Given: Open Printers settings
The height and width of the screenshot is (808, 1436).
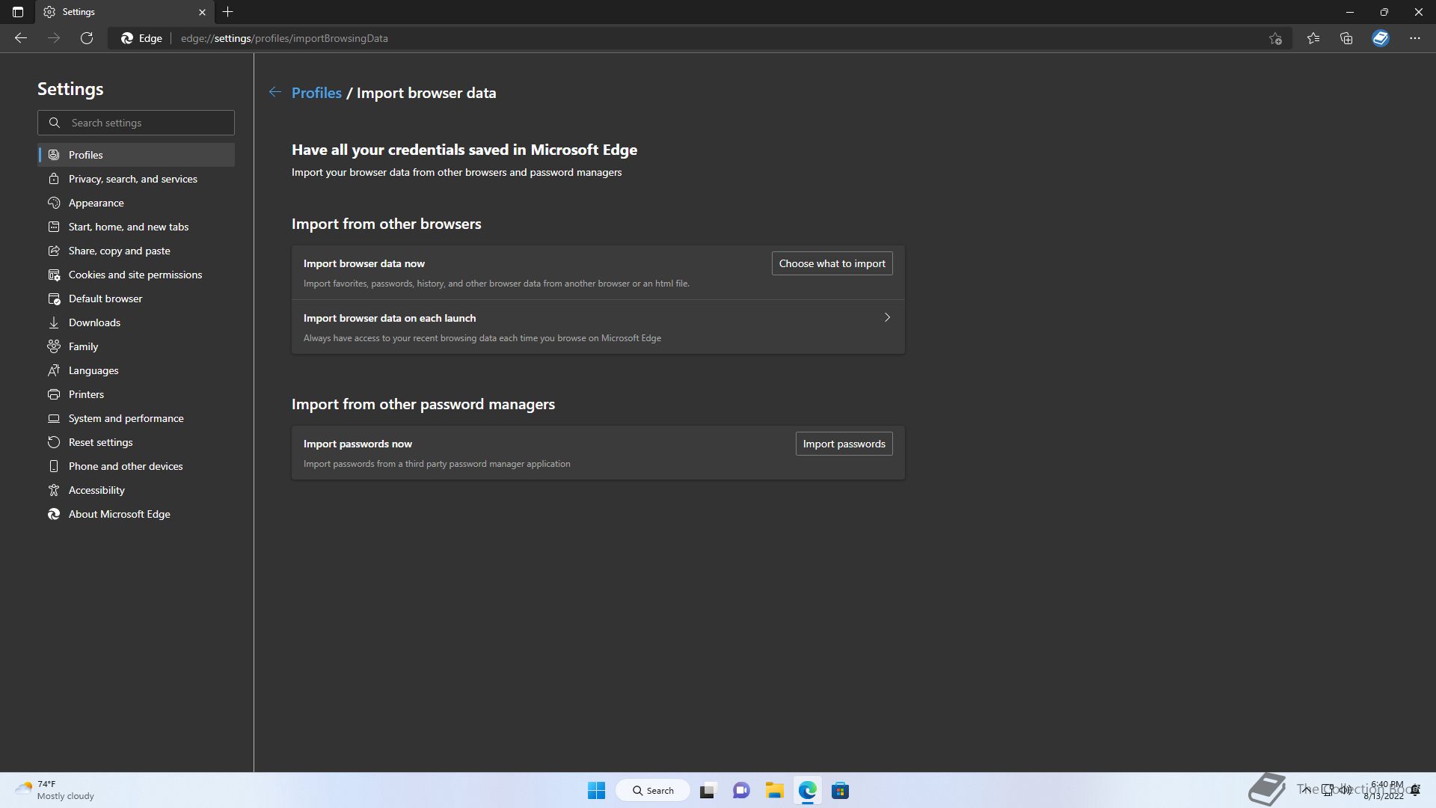Looking at the screenshot, I should point(136,394).
